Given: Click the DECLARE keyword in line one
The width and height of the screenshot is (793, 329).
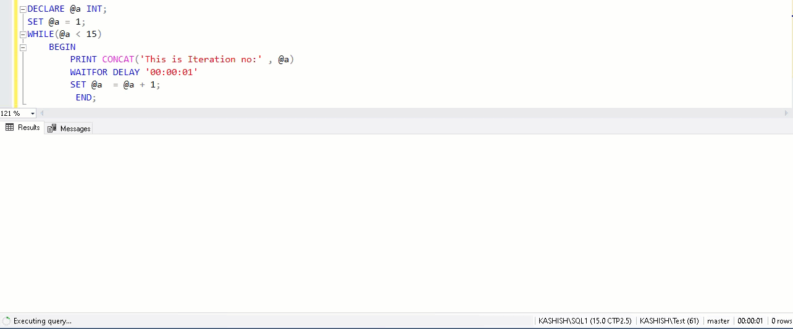Looking at the screenshot, I should tap(46, 9).
